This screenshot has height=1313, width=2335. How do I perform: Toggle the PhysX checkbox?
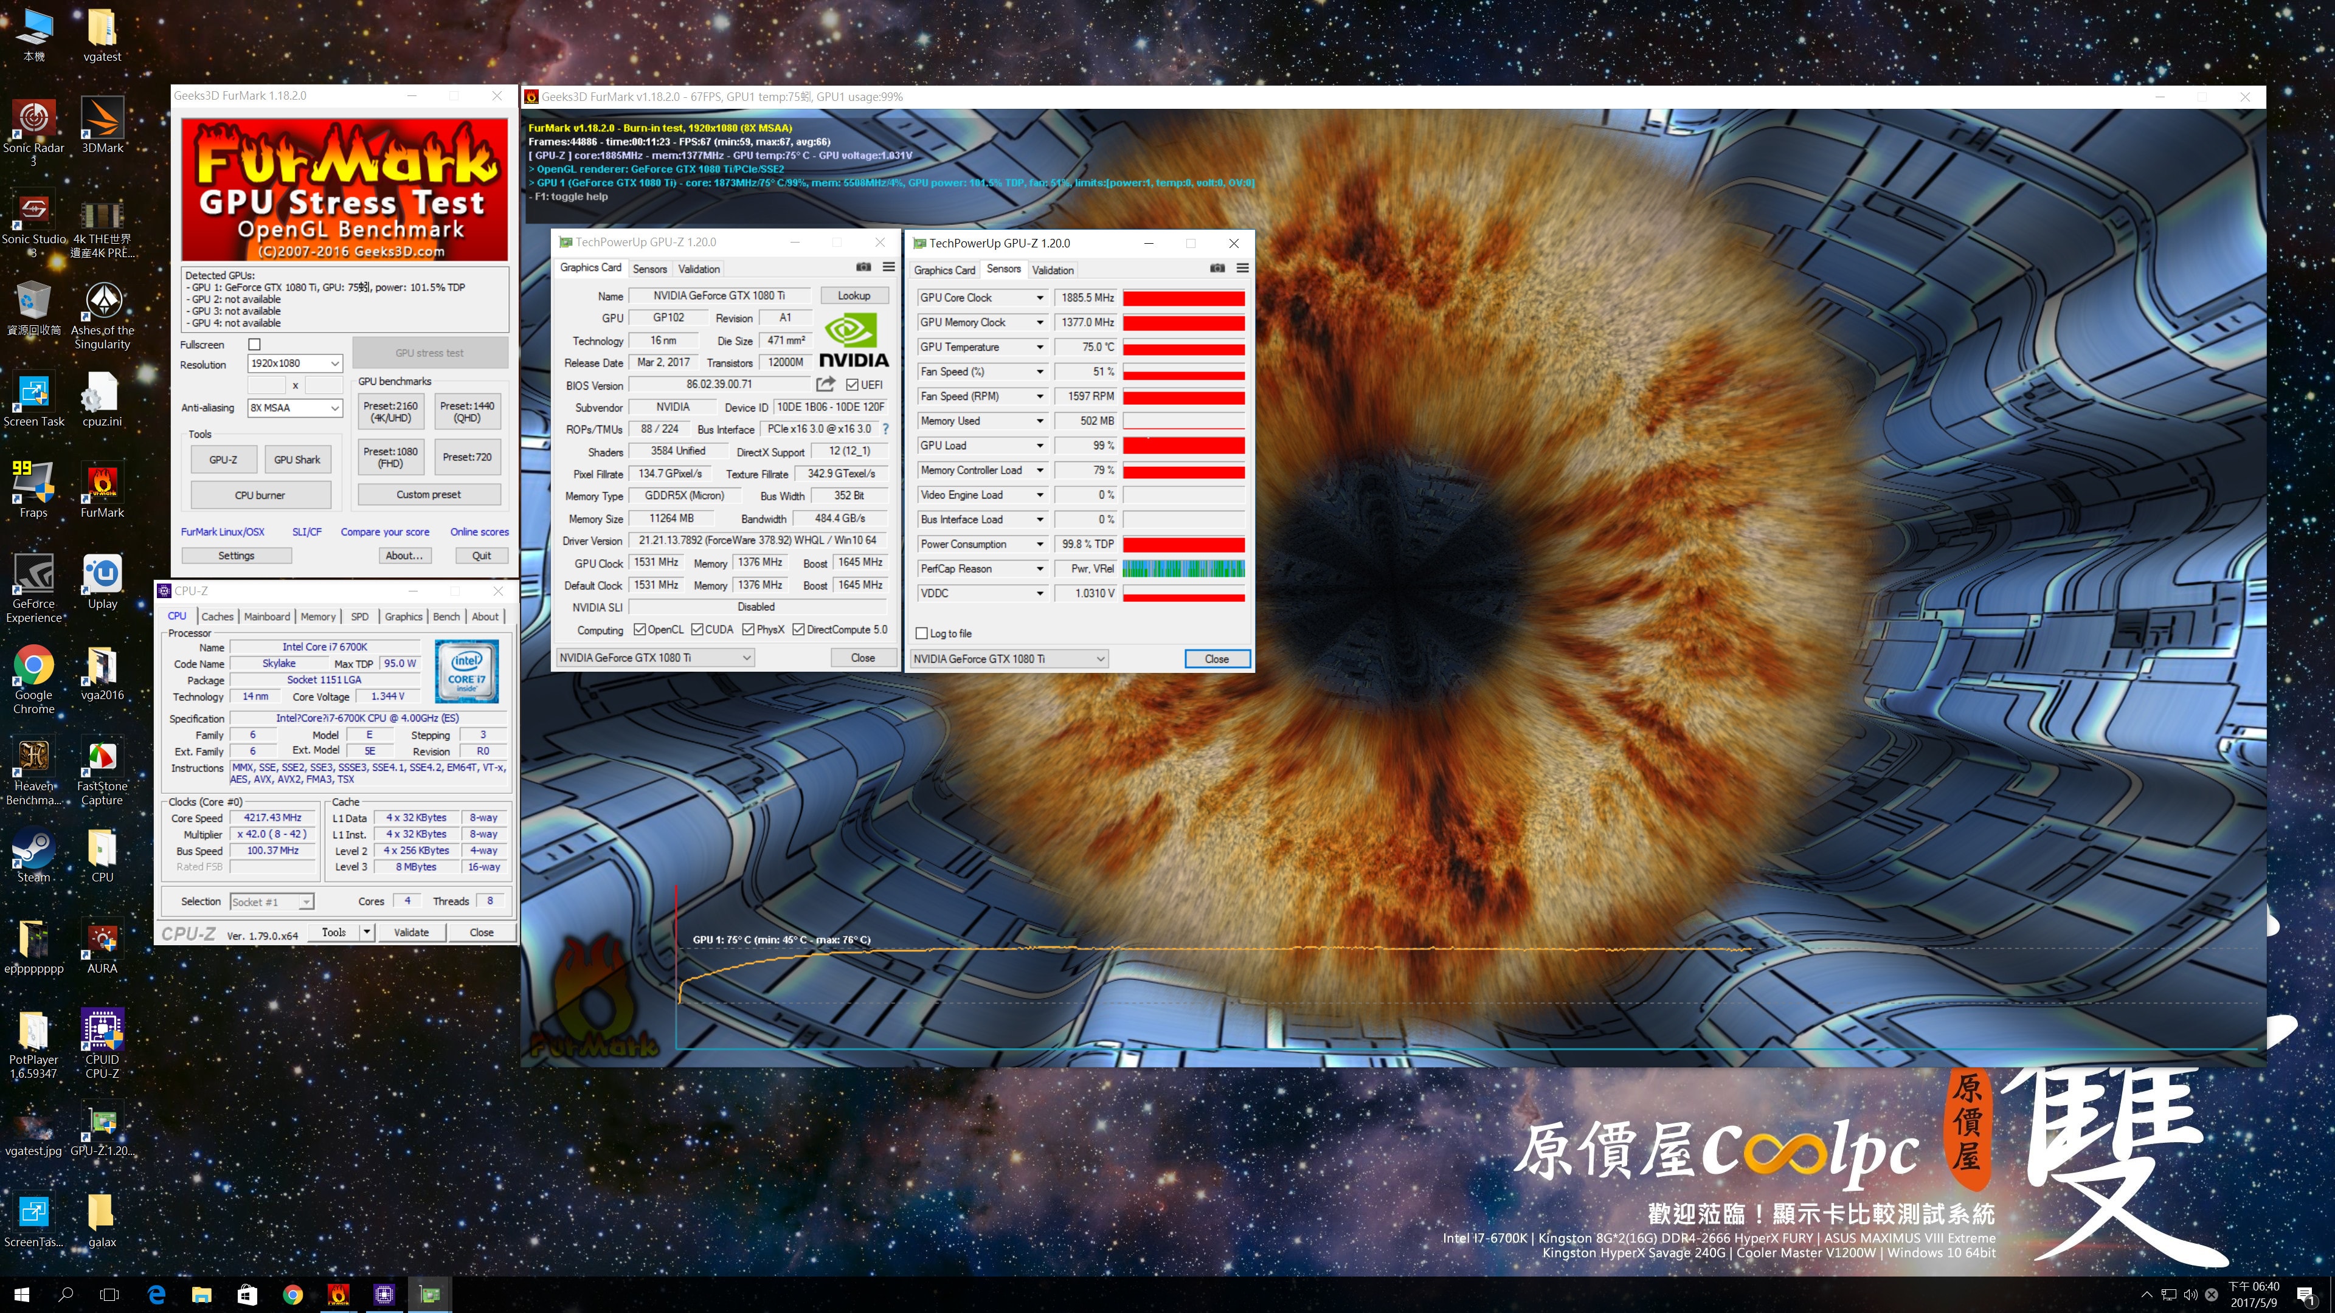click(748, 630)
